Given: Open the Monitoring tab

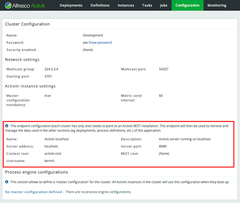Looking at the screenshot, I should (x=217, y=5).
